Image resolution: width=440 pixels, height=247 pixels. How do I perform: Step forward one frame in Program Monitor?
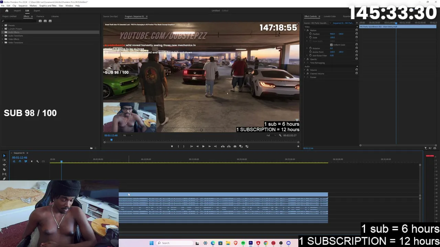pyautogui.click(x=209, y=146)
